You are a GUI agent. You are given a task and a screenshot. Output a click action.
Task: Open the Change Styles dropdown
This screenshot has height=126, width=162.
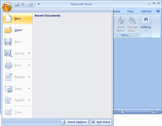point(133,24)
